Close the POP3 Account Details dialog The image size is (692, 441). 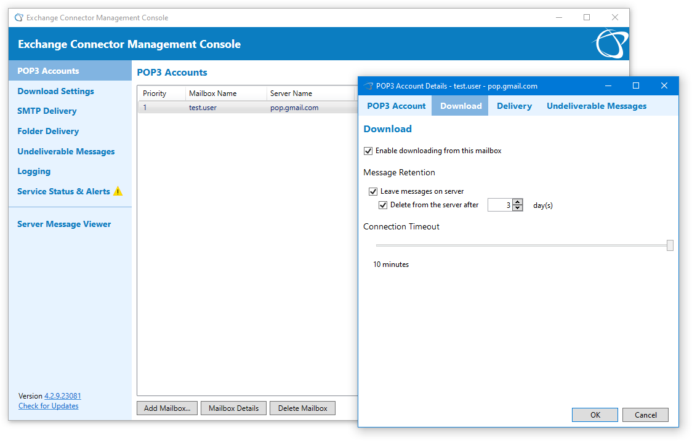coord(664,85)
